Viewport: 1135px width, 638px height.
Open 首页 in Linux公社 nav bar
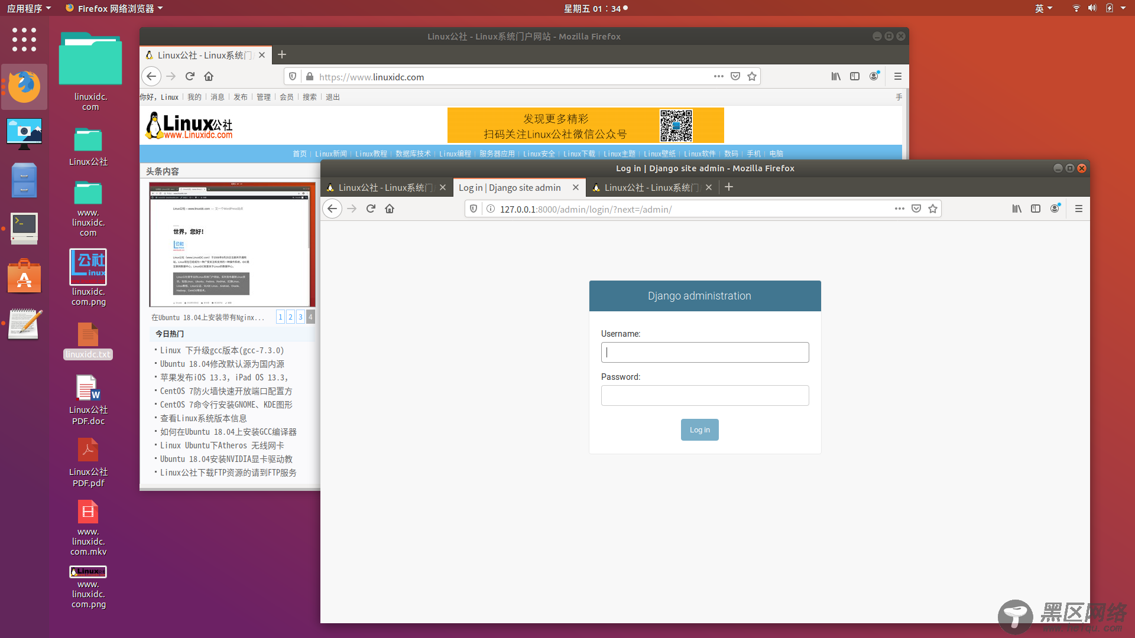tap(300, 154)
